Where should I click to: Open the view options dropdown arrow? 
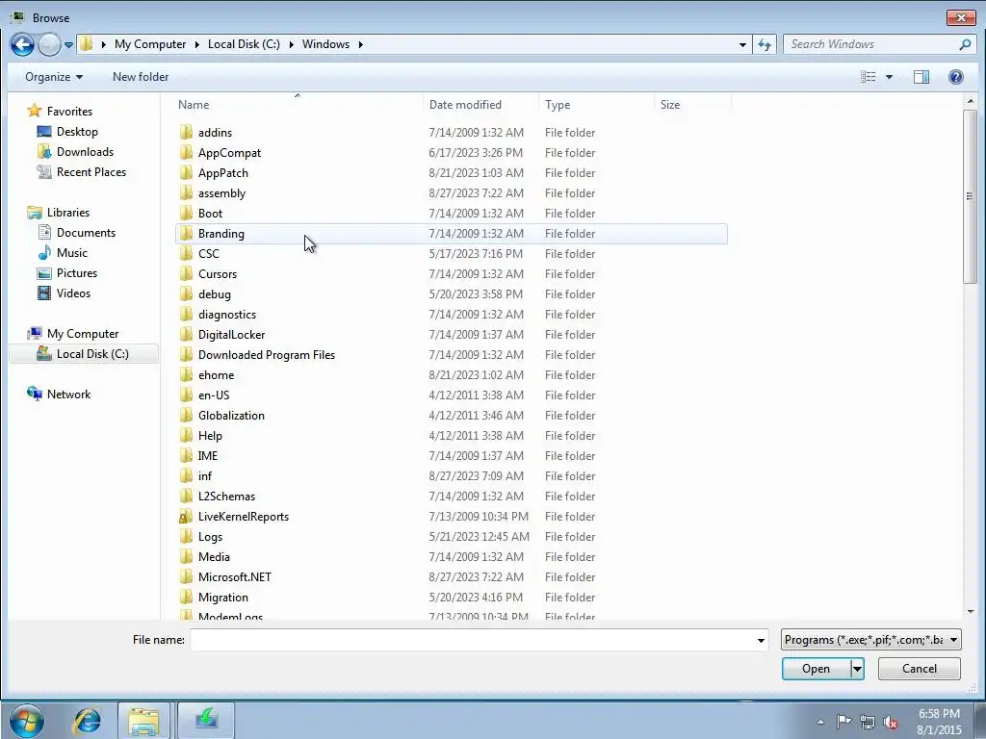(x=889, y=77)
